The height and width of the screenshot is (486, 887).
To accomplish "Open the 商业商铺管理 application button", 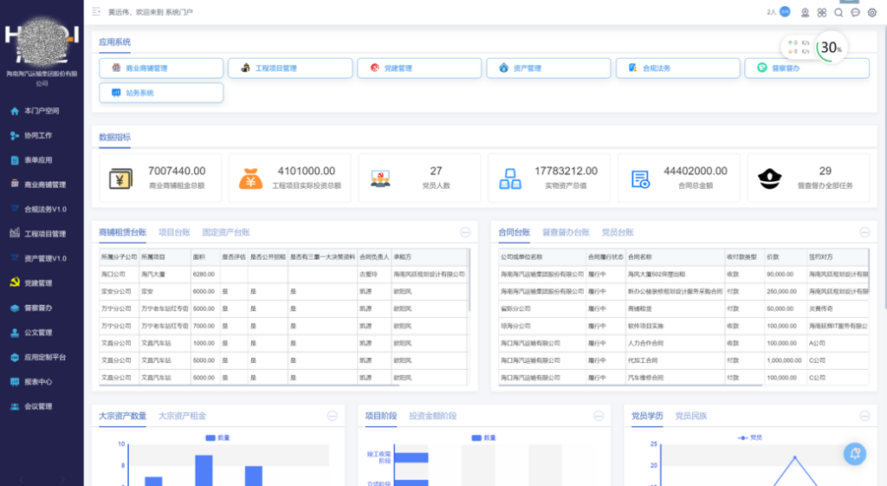I will pyautogui.click(x=160, y=68).
